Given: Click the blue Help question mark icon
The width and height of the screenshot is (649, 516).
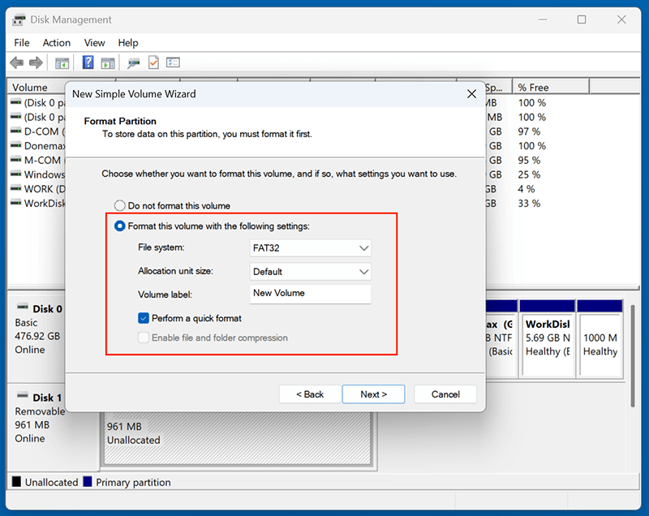Looking at the screenshot, I should pos(88,63).
